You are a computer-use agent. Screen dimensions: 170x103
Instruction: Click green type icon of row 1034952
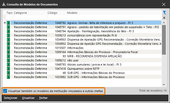tap(9, 44)
